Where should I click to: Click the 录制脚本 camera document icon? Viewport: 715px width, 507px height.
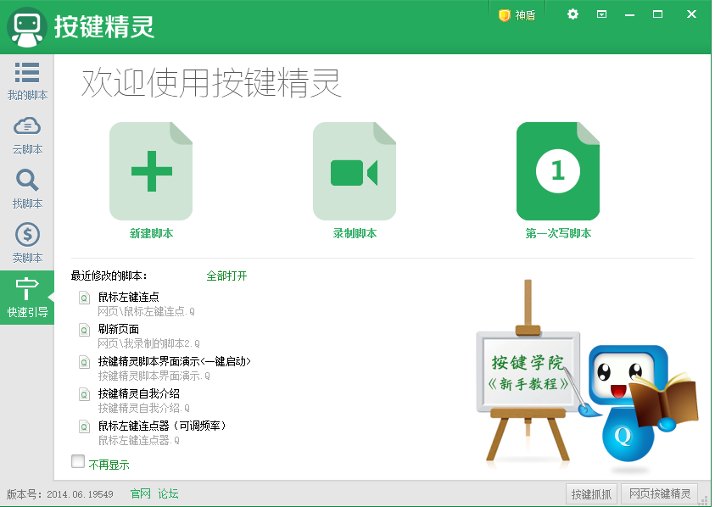pyautogui.click(x=355, y=171)
